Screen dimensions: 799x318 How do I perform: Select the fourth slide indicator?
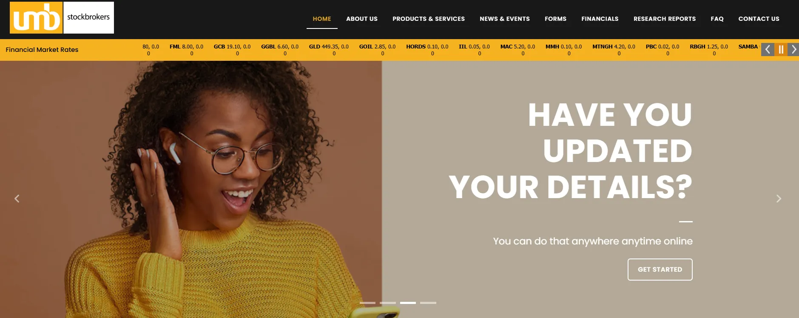tap(428, 303)
